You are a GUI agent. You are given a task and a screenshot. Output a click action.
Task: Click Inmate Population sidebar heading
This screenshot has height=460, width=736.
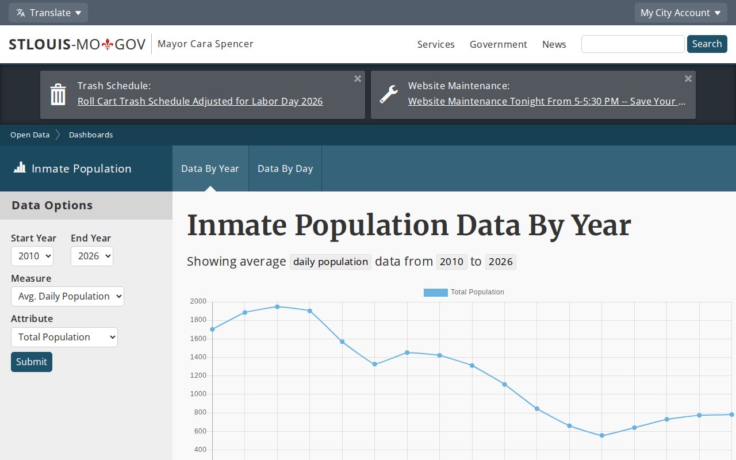coord(82,168)
